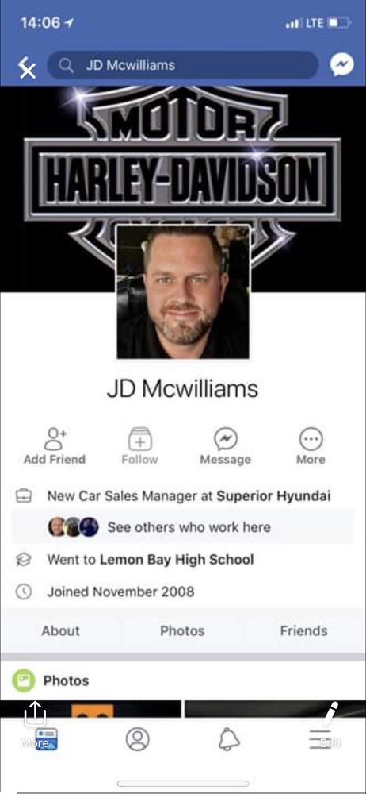Open Messenger from the top bar icon
Viewport: 366px width, 794px height.
click(x=341, y=65)
